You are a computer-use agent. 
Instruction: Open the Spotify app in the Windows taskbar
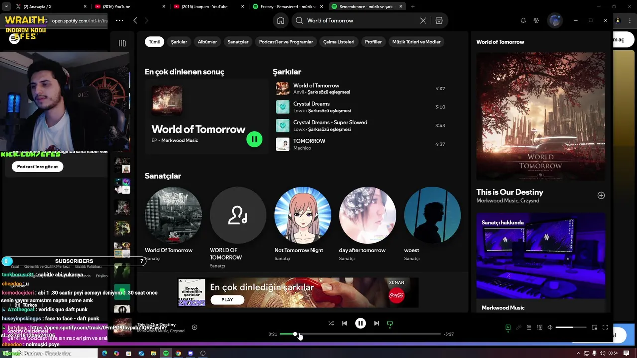click(x=166, y=353)
